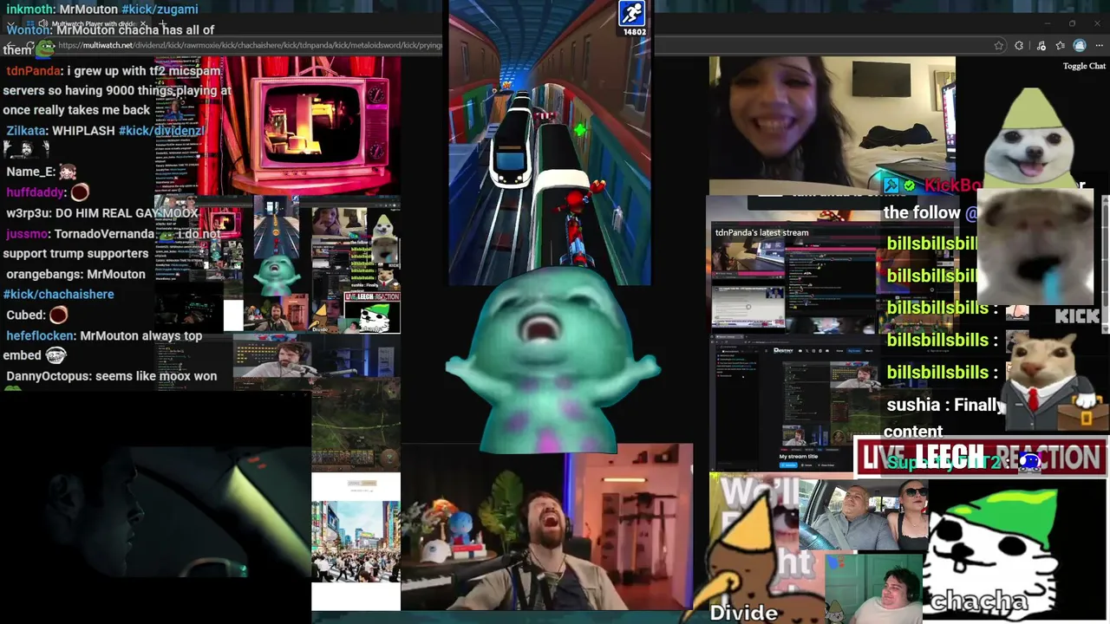Click the LIVE LEECH REACTION banner
1110x624 pixels.
click(981, 457)
